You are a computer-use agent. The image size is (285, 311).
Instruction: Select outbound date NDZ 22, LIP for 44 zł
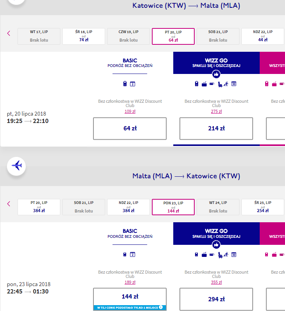(263, 36)
